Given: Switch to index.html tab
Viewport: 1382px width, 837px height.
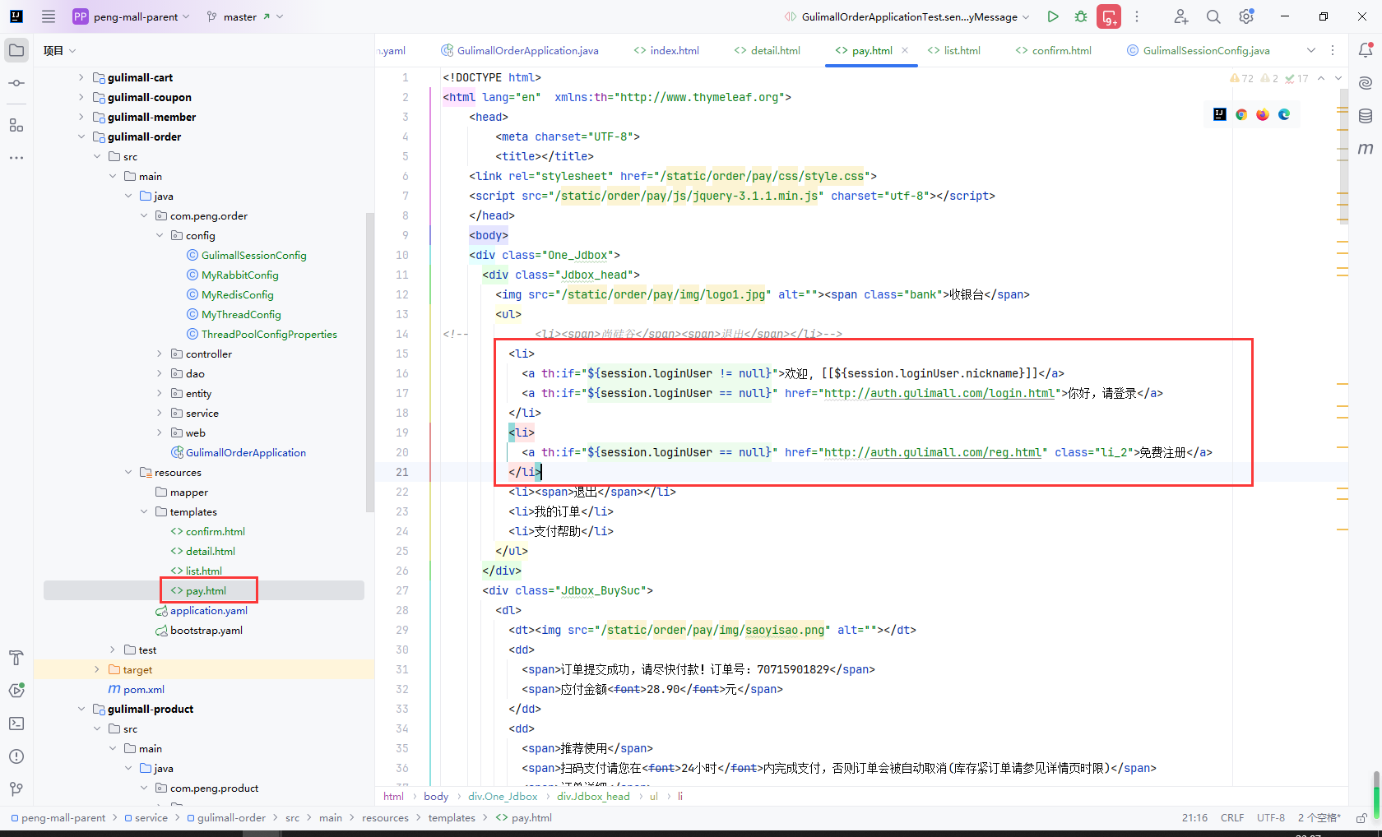Looking at the screenshot, I should click(x=666, y=50).
